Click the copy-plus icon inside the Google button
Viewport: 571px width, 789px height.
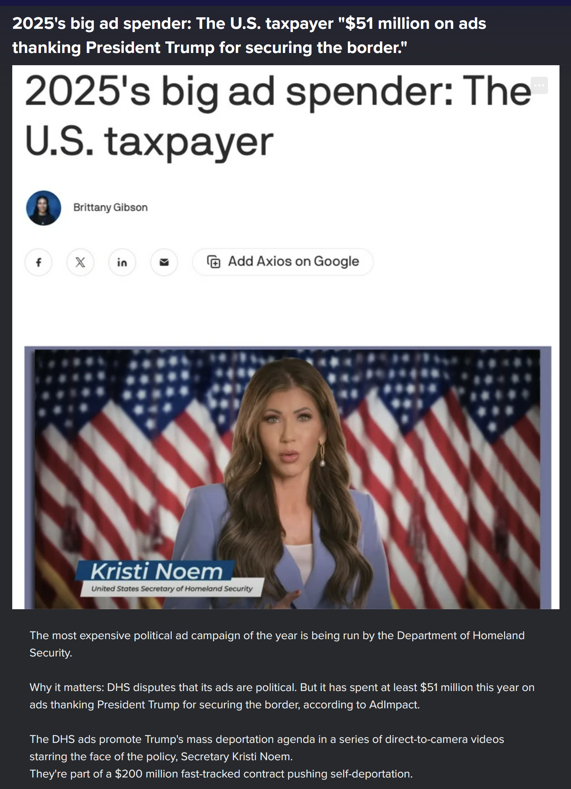coord(213,262)
